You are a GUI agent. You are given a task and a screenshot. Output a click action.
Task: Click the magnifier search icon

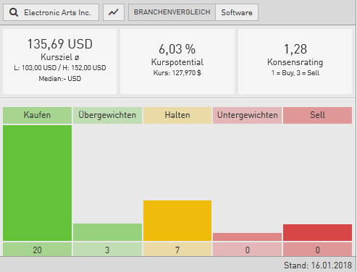tap(14, 12)
